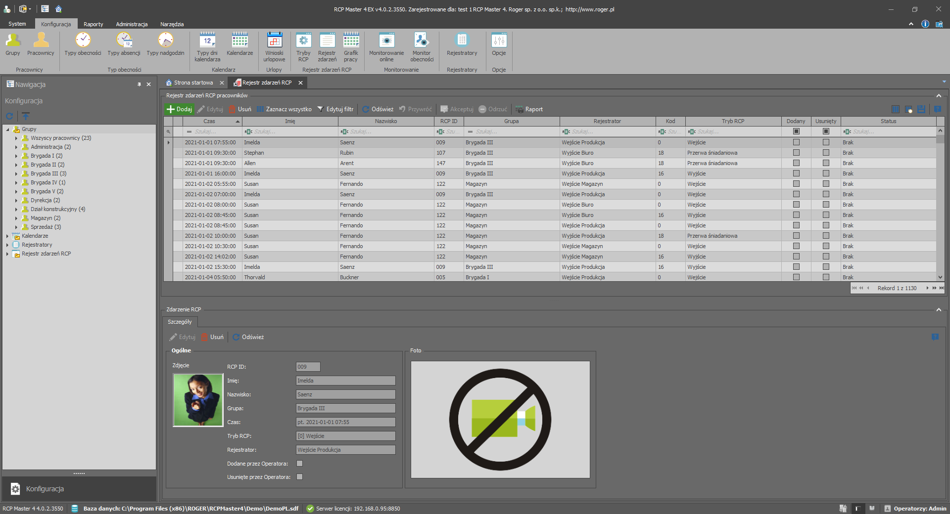This screenshot has height=514, width=950.
Task: Expand the Kalendarze tree node
Action: pyautogui.click(x=7, y=236)
